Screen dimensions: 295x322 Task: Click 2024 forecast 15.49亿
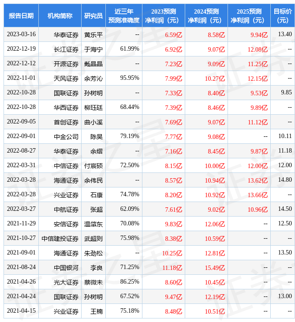click(x=215, y=268)
